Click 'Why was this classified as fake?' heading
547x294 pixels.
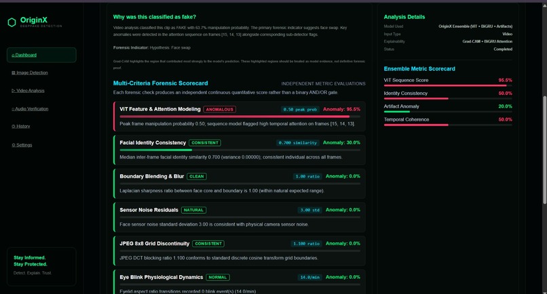[155, 17]
